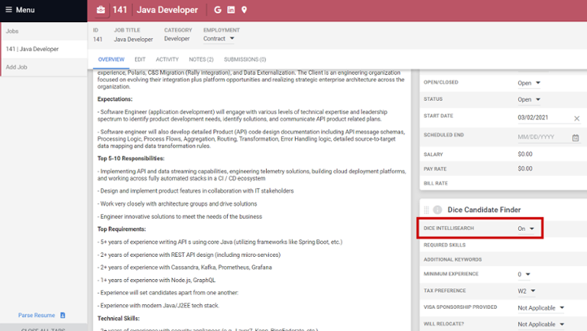Click the Category value Developer
The image size is (587, 331).
tap(177, 38)
